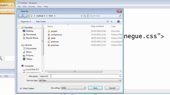Click the search magnifier icon in Search html
Viewport: 170px width, 95px height.
(120, 16)
